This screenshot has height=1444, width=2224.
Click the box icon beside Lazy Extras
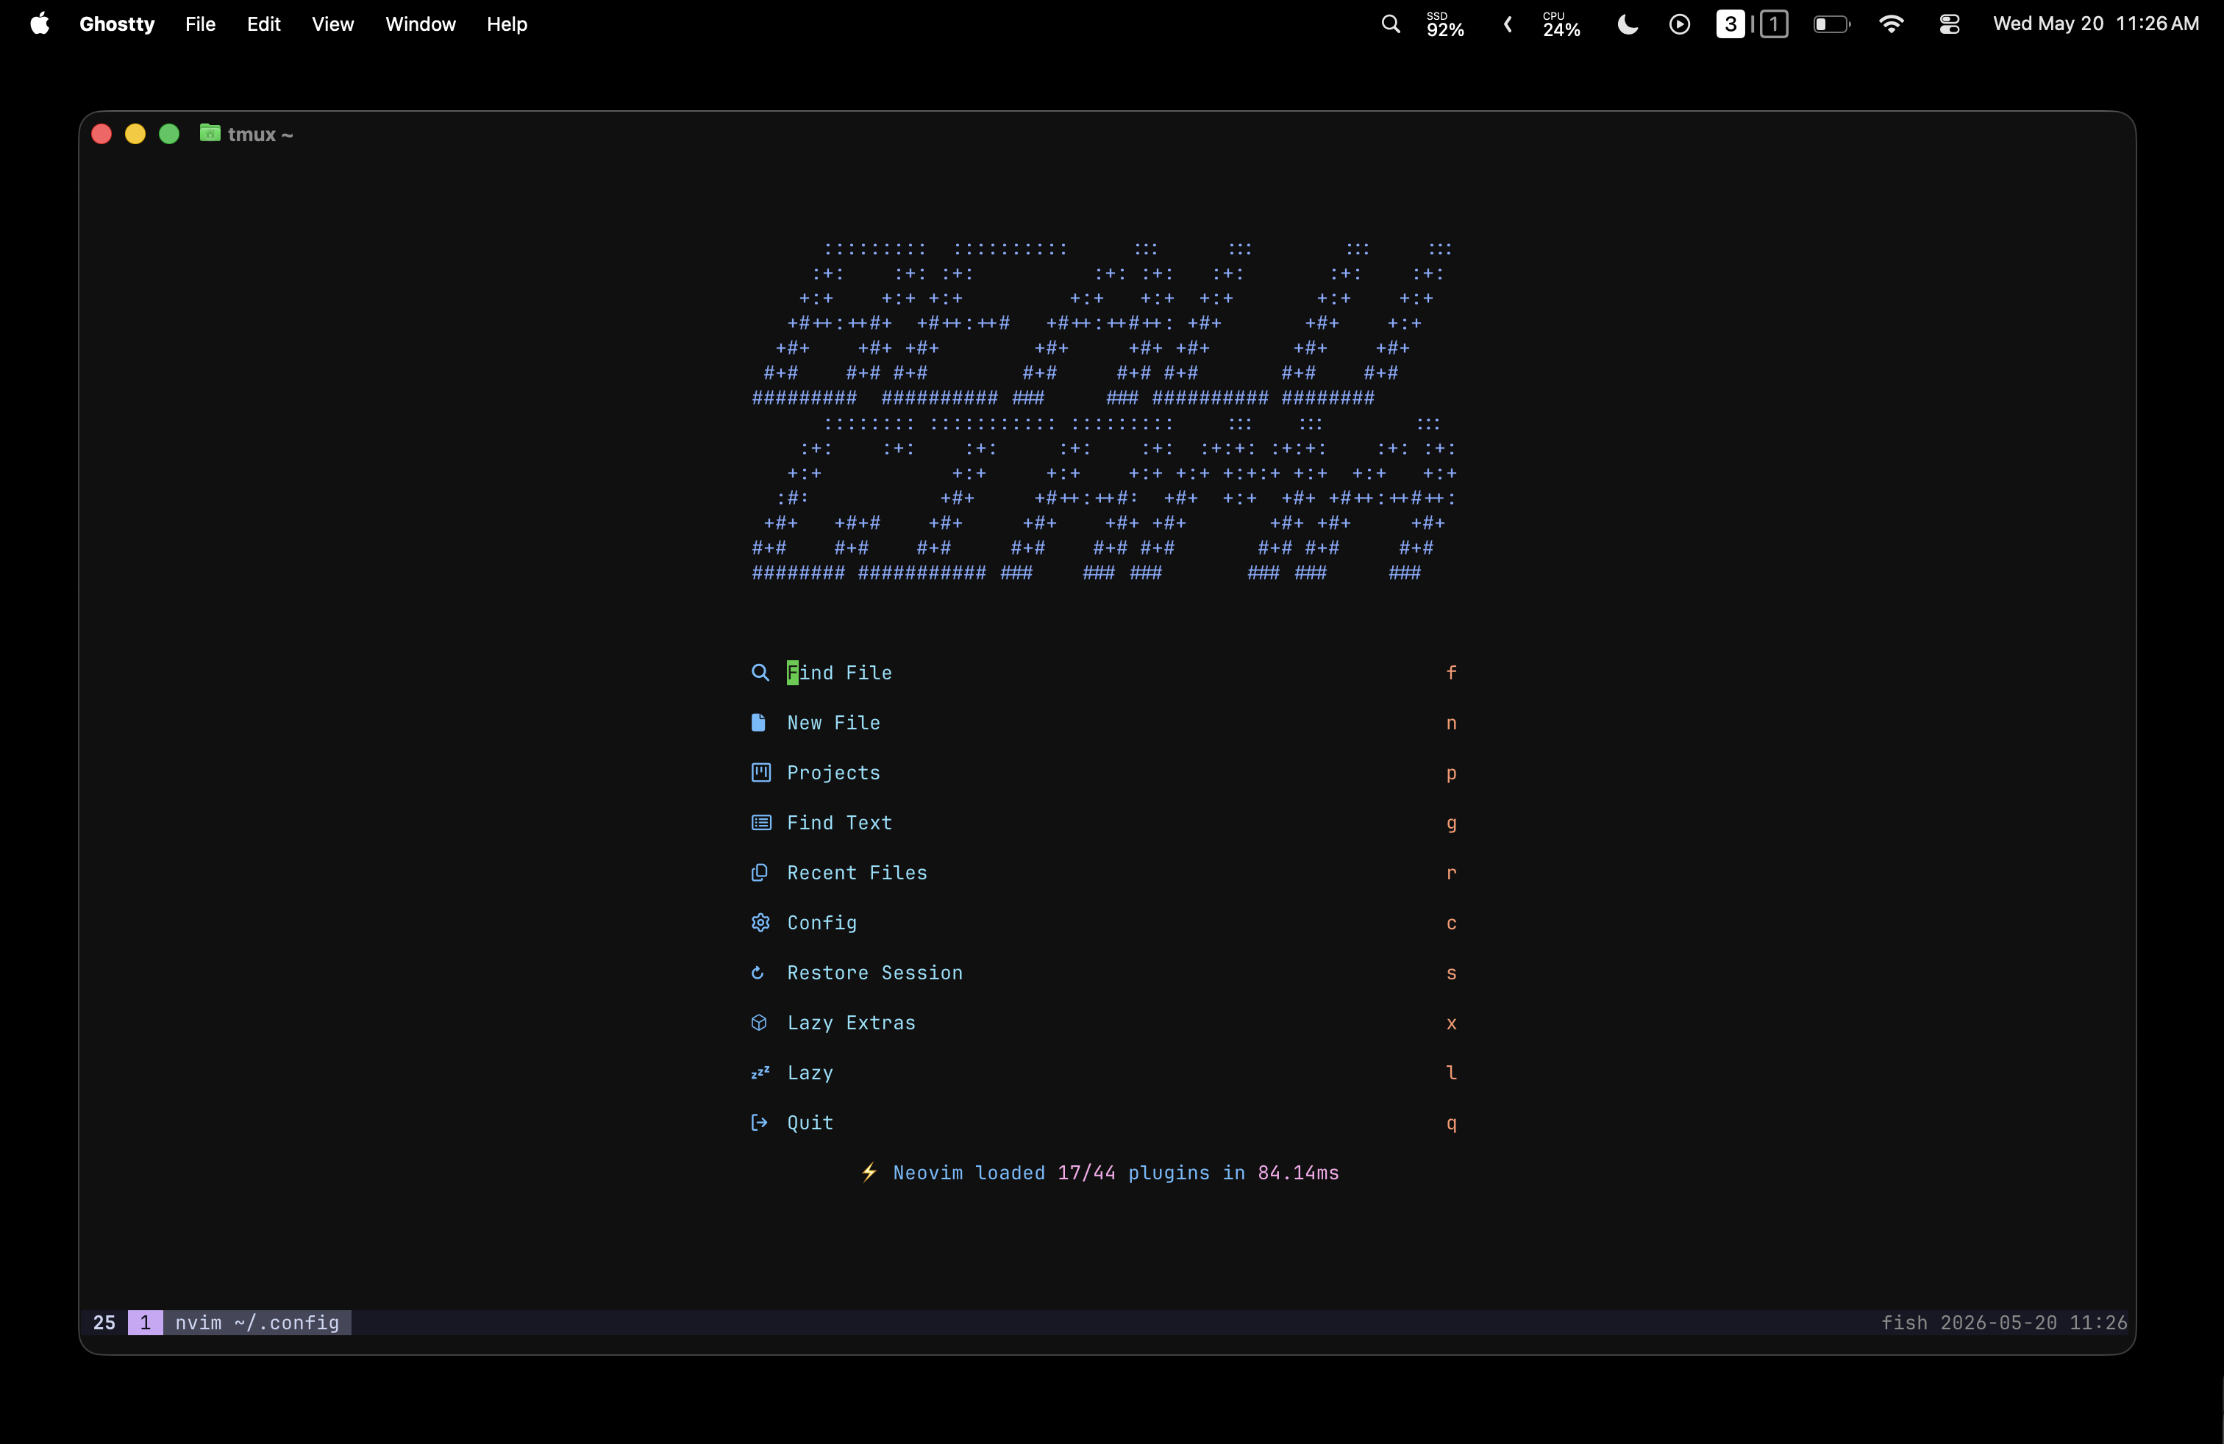(x=759, y=1023)
